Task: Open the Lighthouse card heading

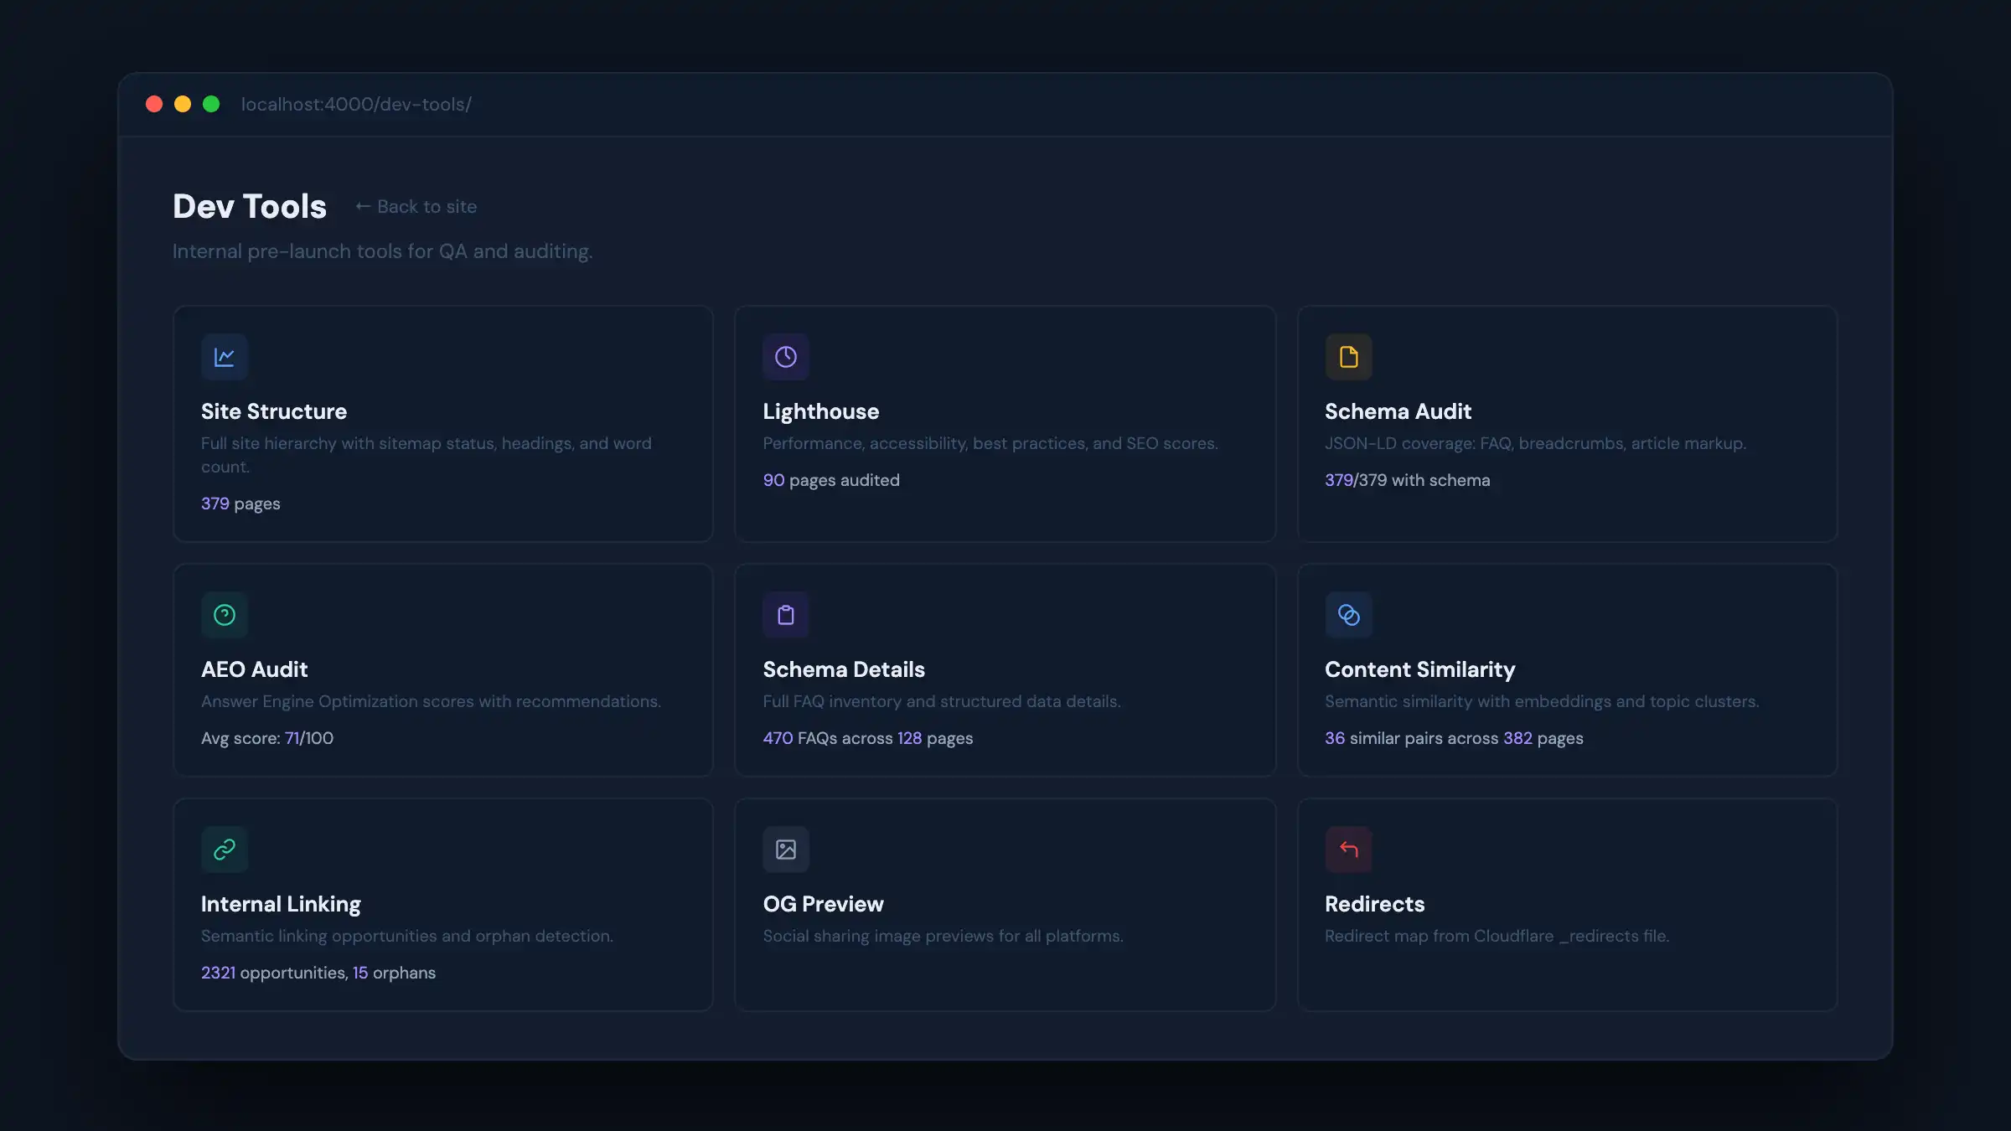Action: tap(820, 411)
